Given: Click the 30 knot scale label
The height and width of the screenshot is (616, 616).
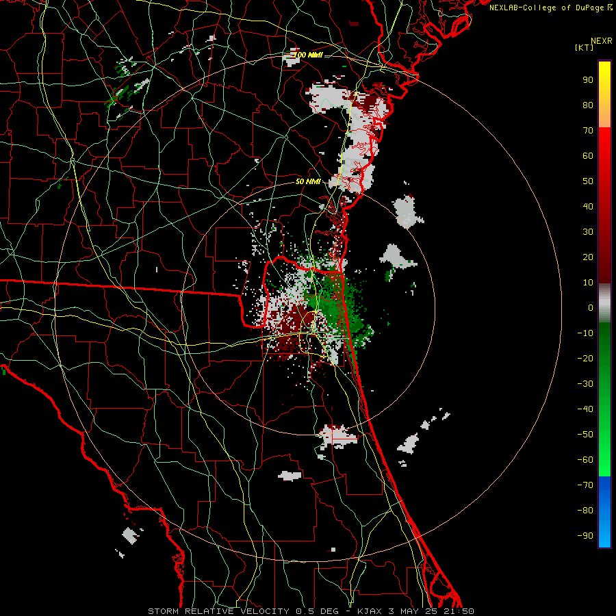Looking at the screenshot, I should coord(588,232).
